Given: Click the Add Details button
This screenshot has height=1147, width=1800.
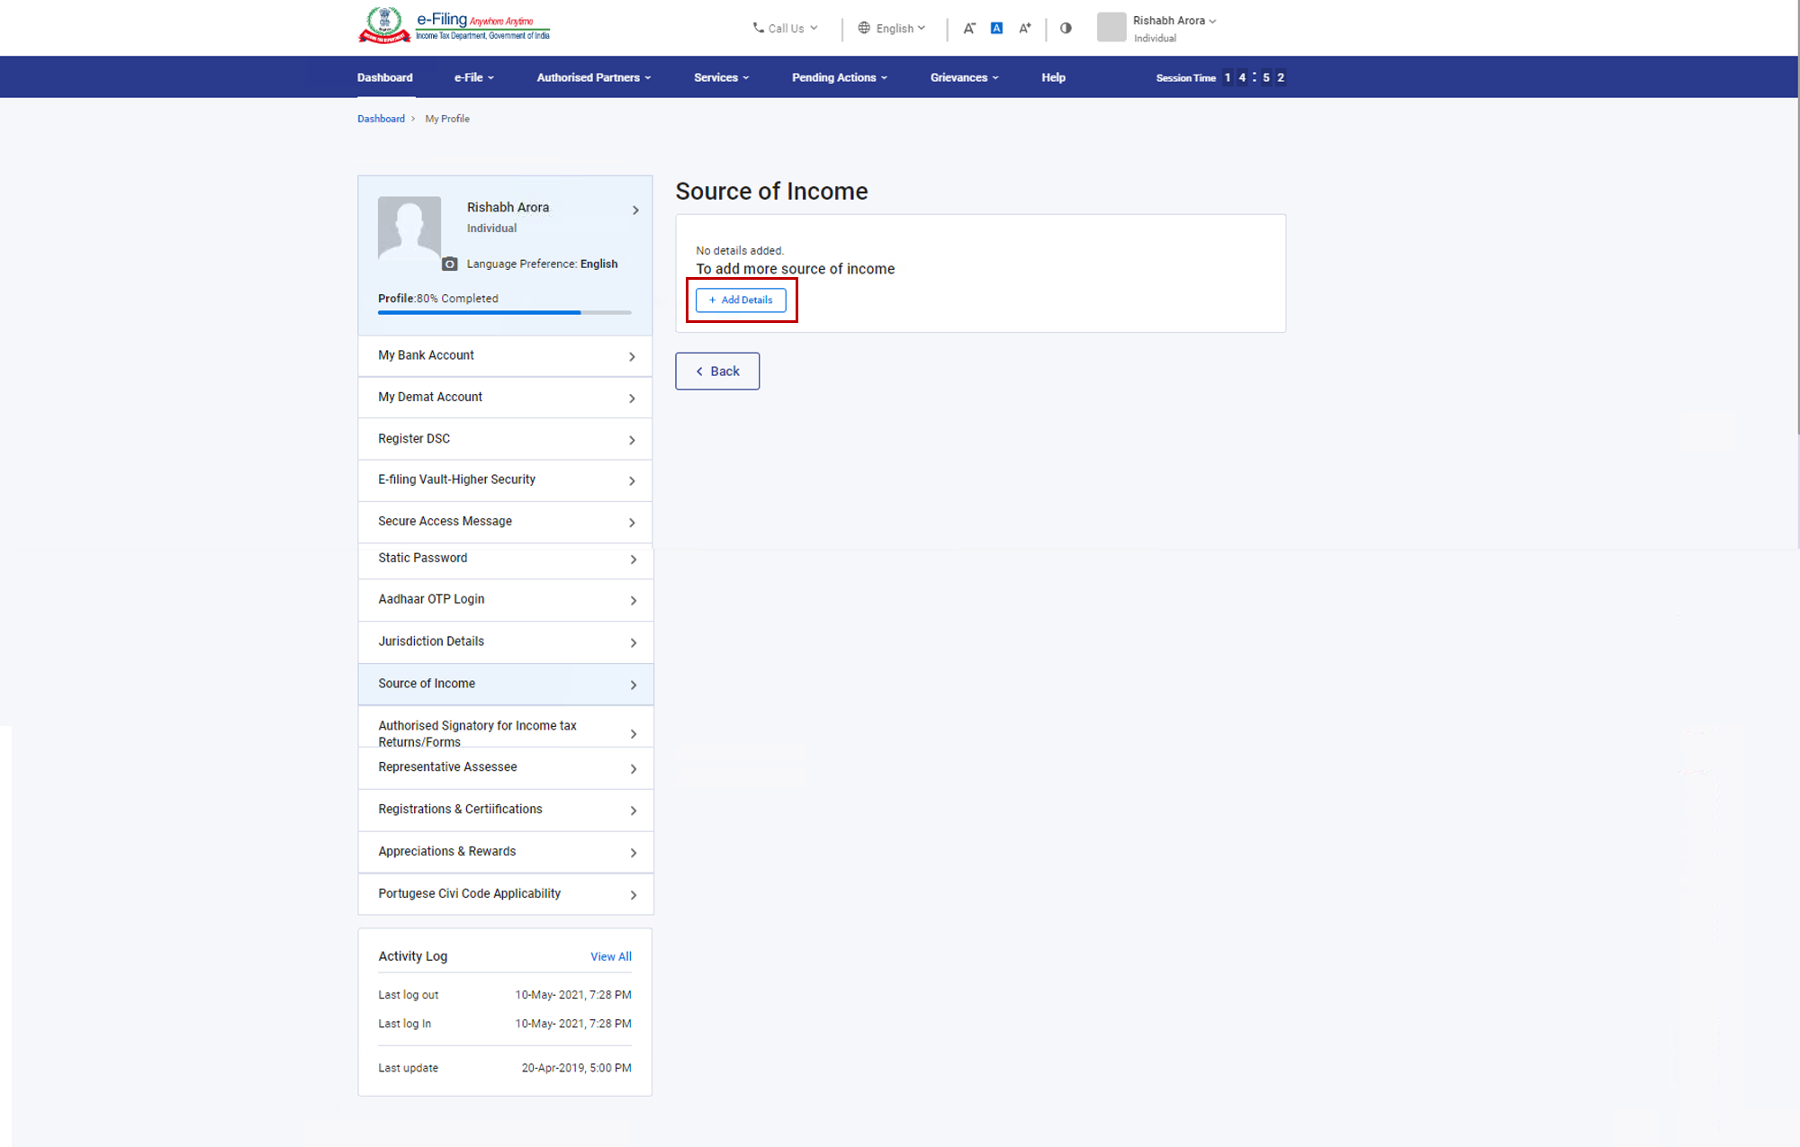Looking at the screenshot, I should (741, 300).
